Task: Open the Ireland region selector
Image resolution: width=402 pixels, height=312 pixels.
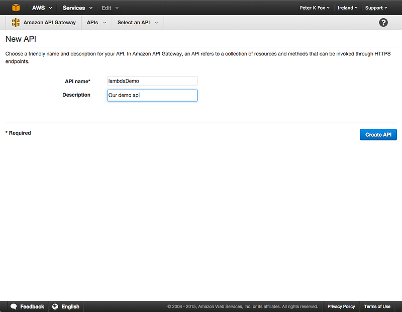Action: click(347, 8)
